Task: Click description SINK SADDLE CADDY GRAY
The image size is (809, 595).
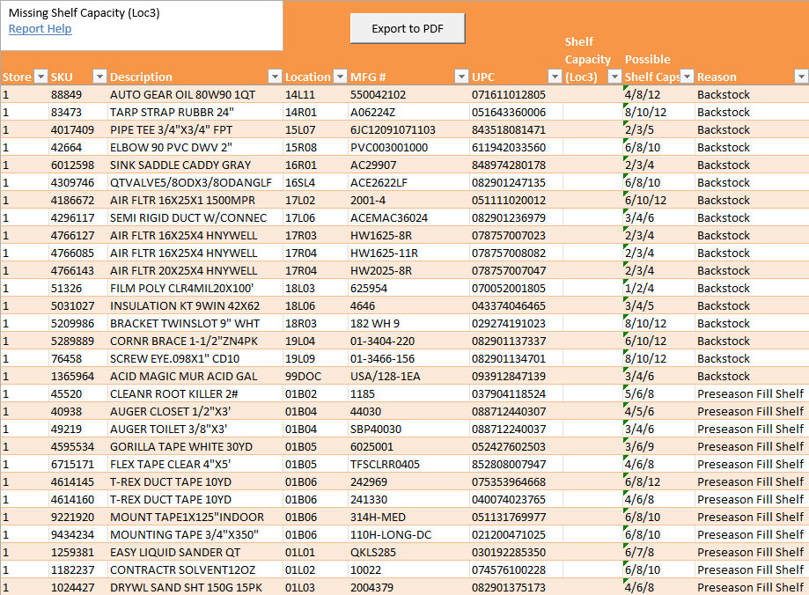Action: 180,165
